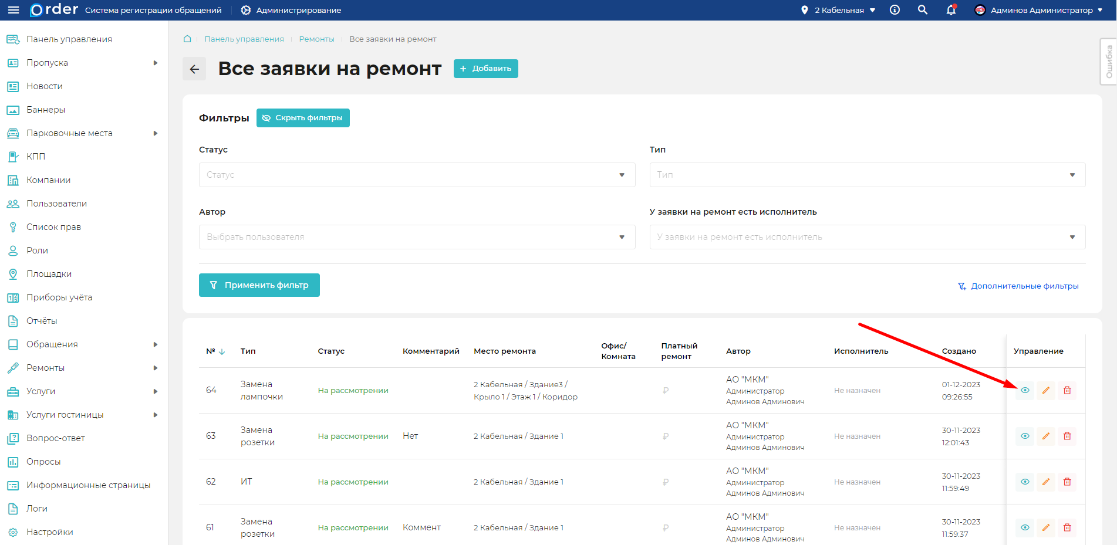This screenshot has width=1117, height=545.
Task: Click the Добавить button
Action: point(485,69)
